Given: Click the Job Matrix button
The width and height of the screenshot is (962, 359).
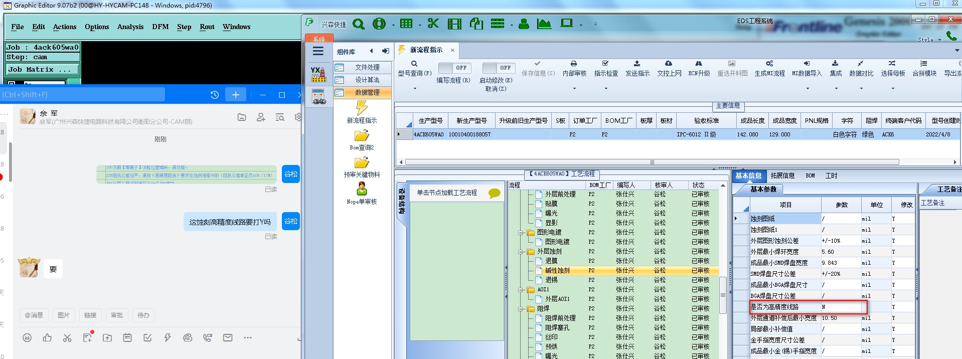Looking at the screenshot, I should [x=42, y=70].
